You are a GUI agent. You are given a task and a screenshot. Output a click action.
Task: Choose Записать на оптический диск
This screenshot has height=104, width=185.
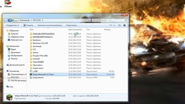tap(50, 25)
